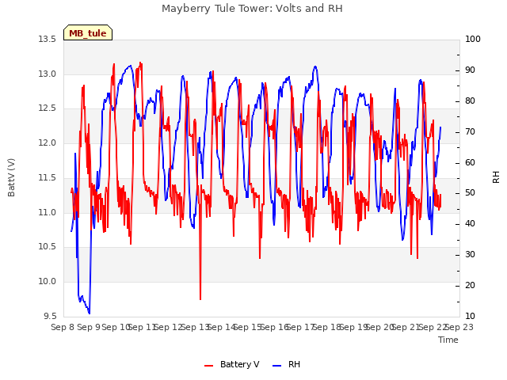Click the 10.0 left axis label
This screenshot has width=507, height=380.
point(48,282)
